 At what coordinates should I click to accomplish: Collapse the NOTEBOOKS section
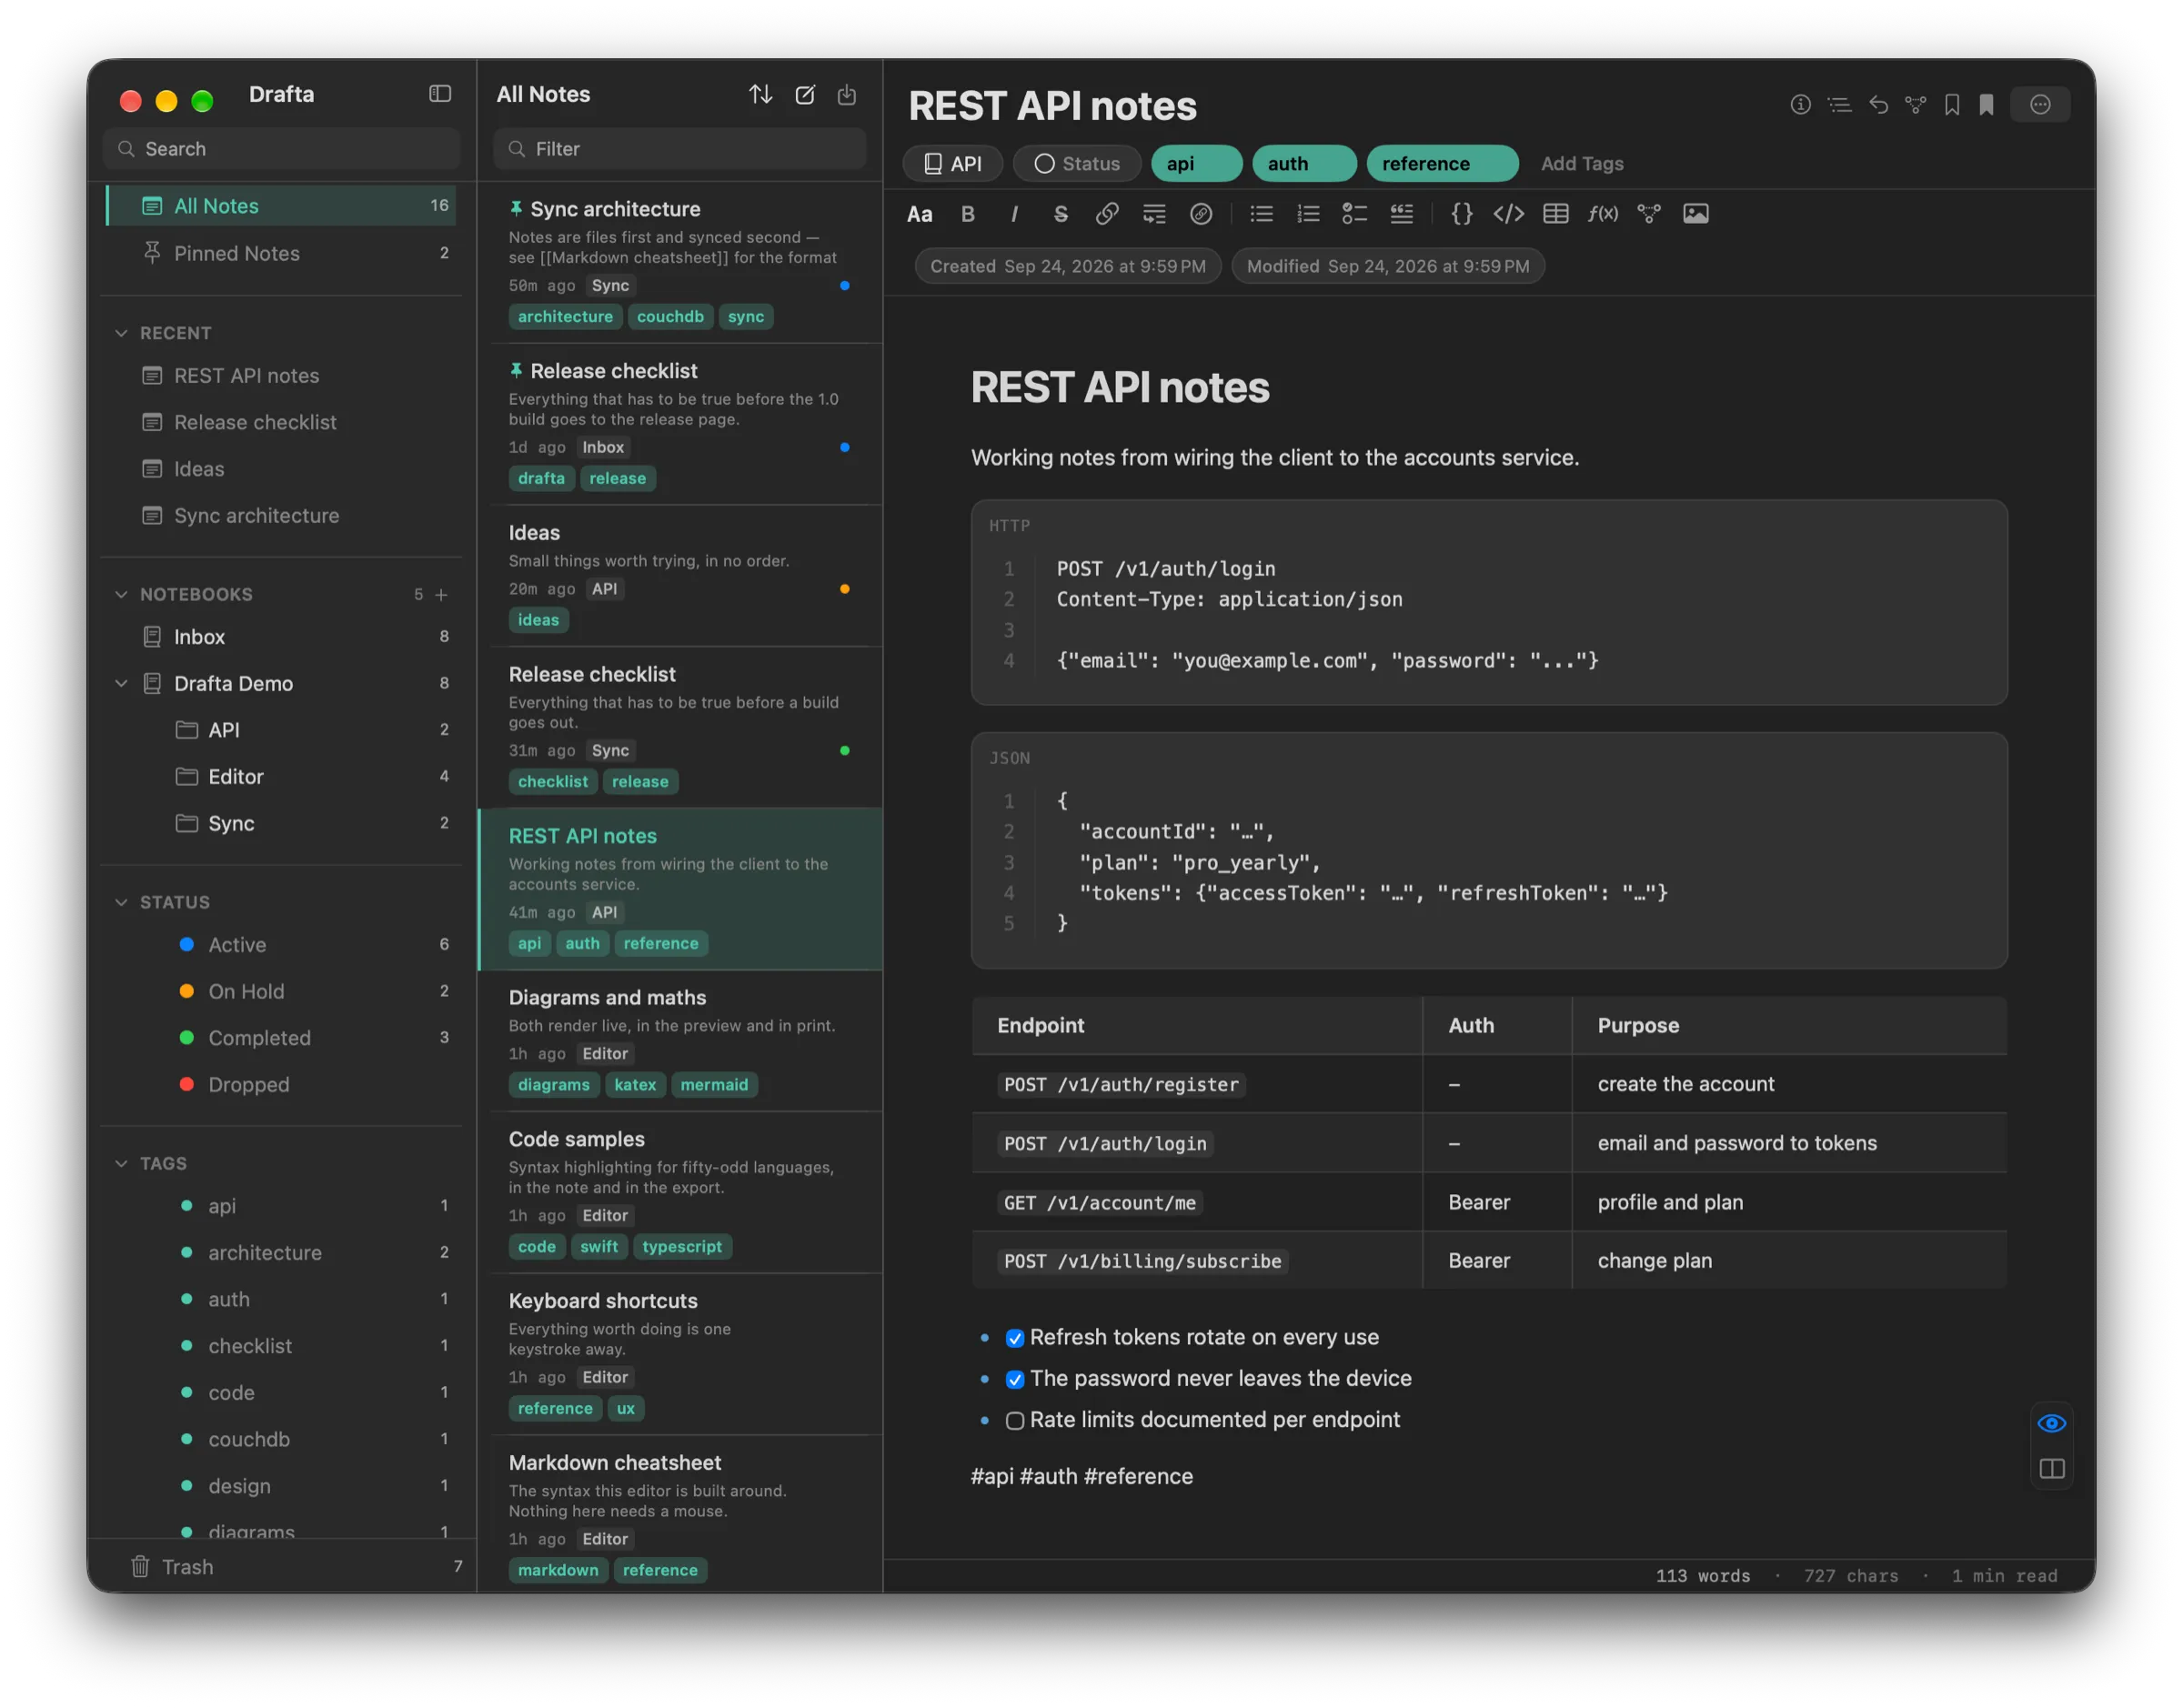pos(121,594)
